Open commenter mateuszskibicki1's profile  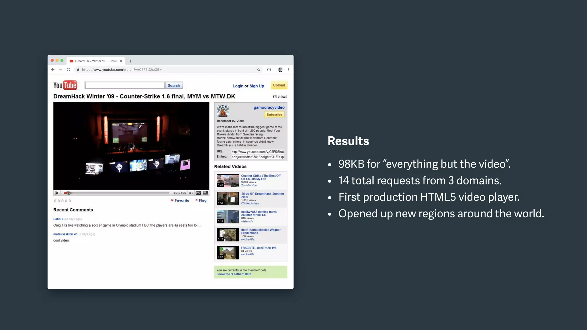coord(65,234)
